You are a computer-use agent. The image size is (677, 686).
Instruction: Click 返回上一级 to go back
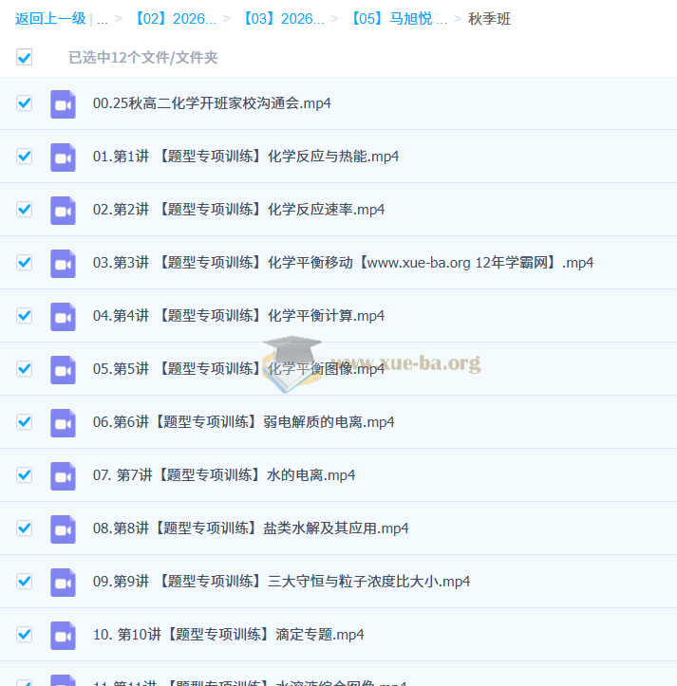[x=49, y=19]
